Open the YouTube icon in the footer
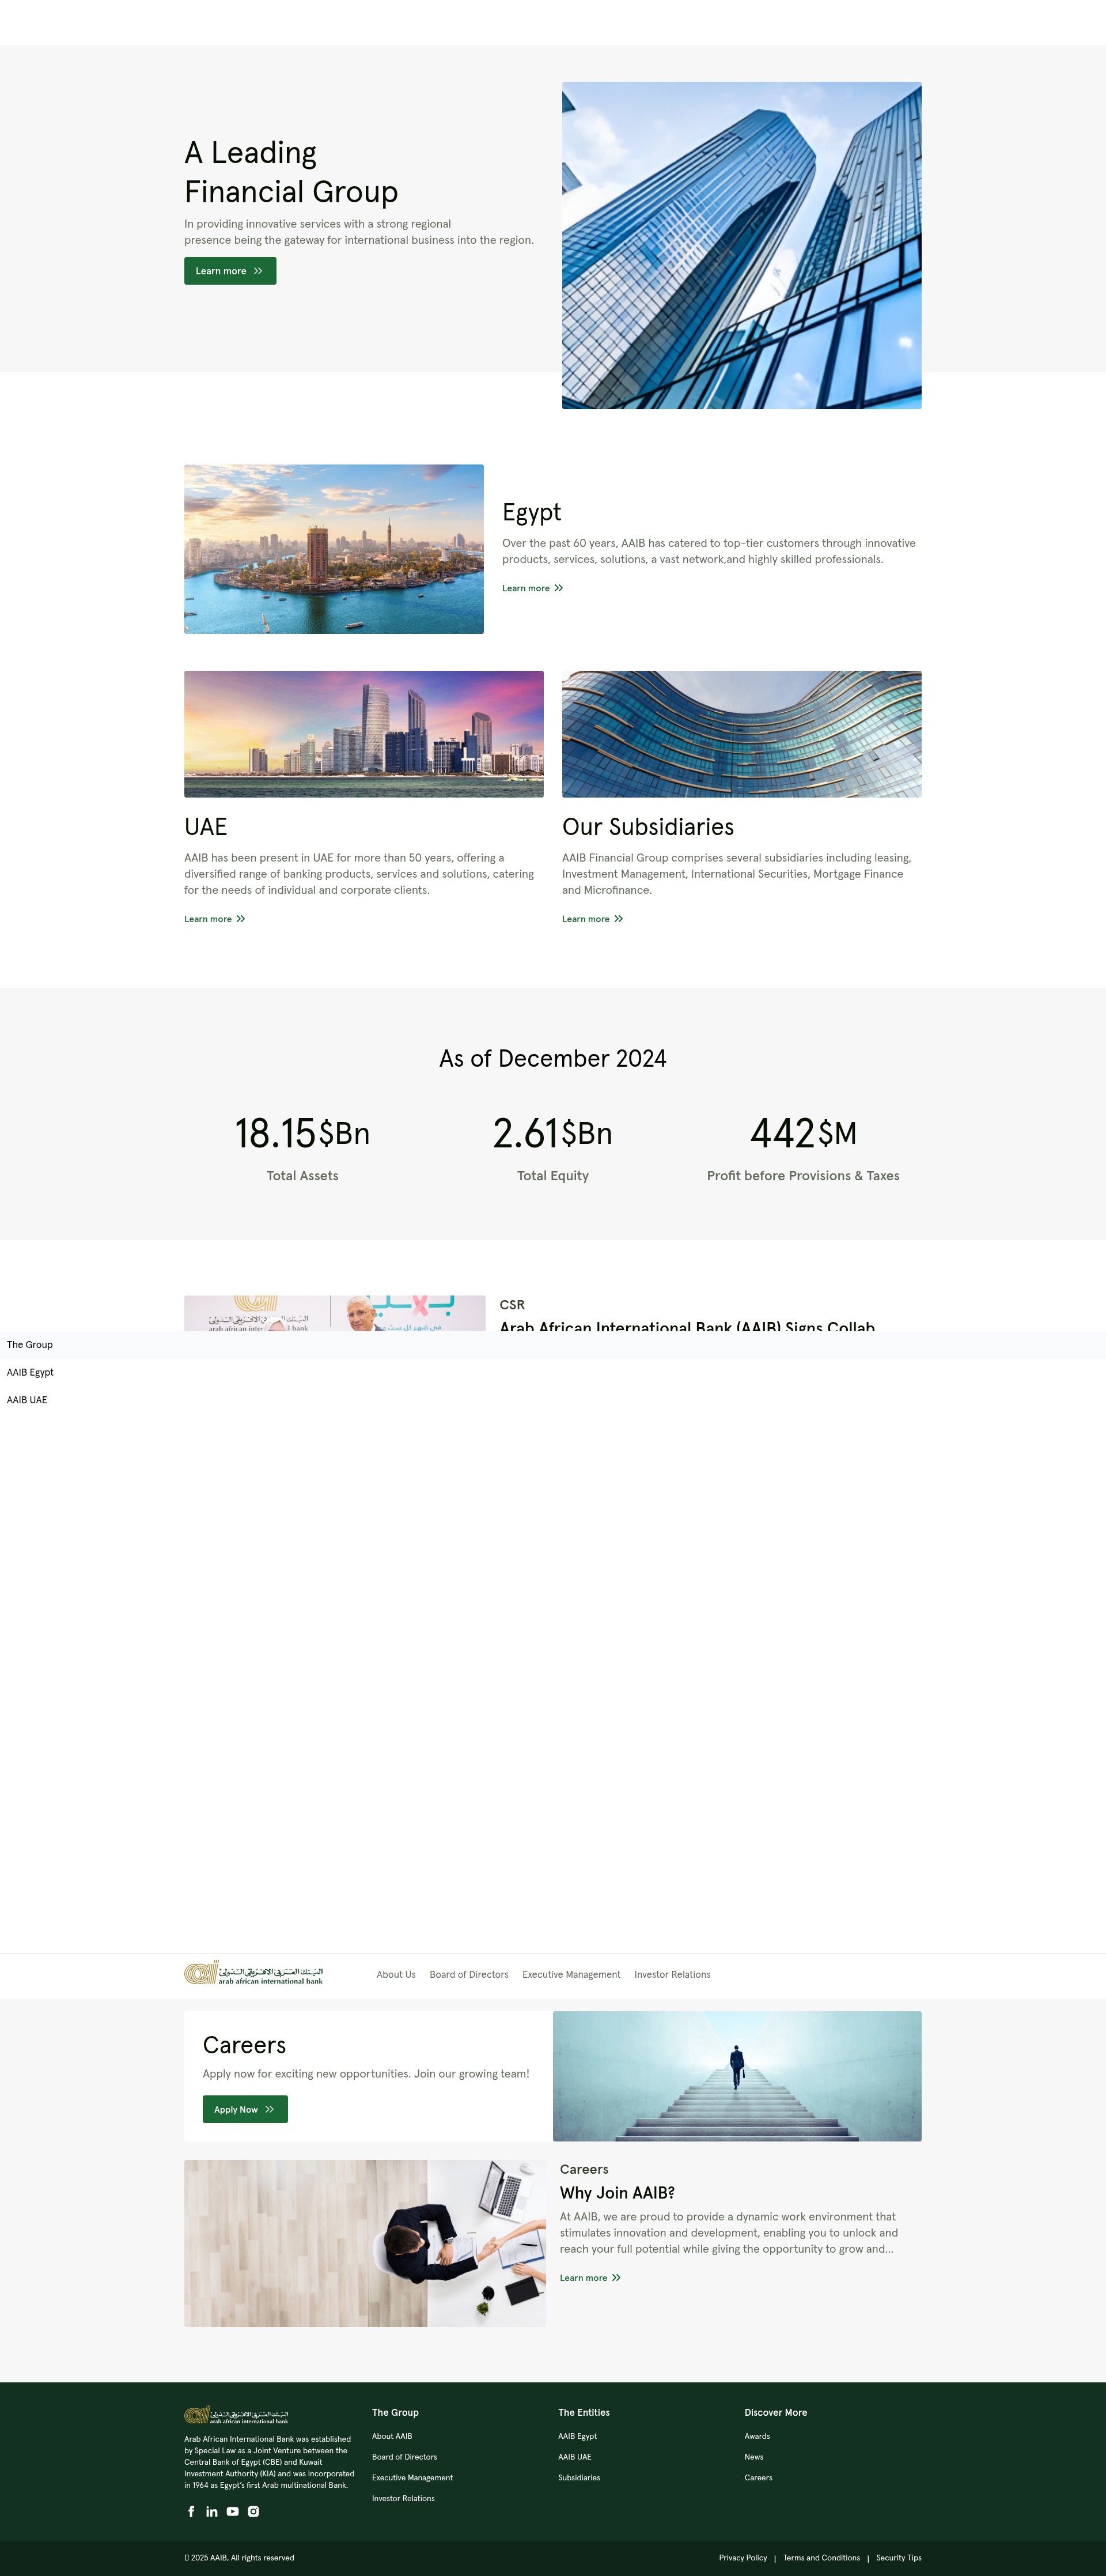This screenshot has width=1106, height=2576. [x=233, y=2511]
